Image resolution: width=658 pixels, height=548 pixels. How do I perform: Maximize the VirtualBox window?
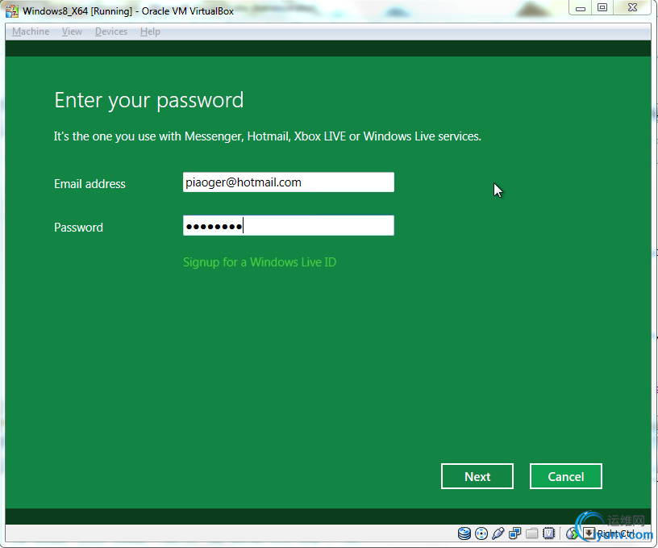[x=602, y=8]
